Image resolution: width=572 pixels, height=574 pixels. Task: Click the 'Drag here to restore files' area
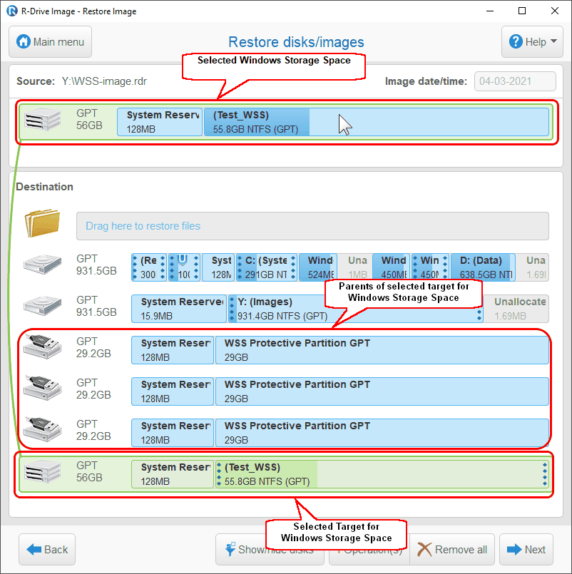[312, 226]
